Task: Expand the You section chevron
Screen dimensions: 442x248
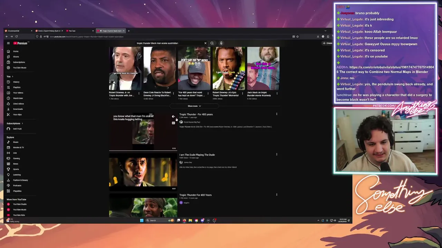Action: (12, 76)
